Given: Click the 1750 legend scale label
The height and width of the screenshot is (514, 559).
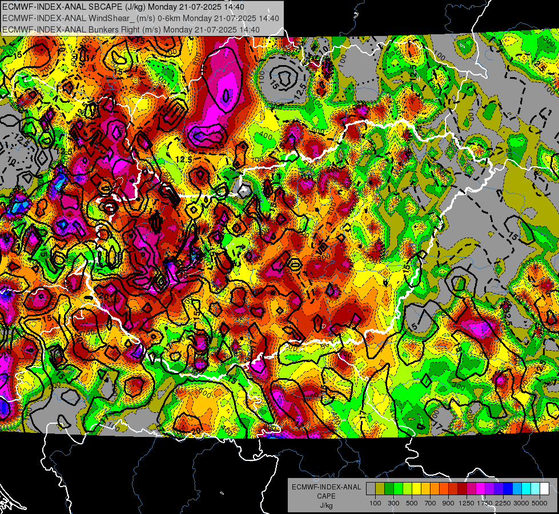Looking at the screenshot, I should tap(485, 503).
